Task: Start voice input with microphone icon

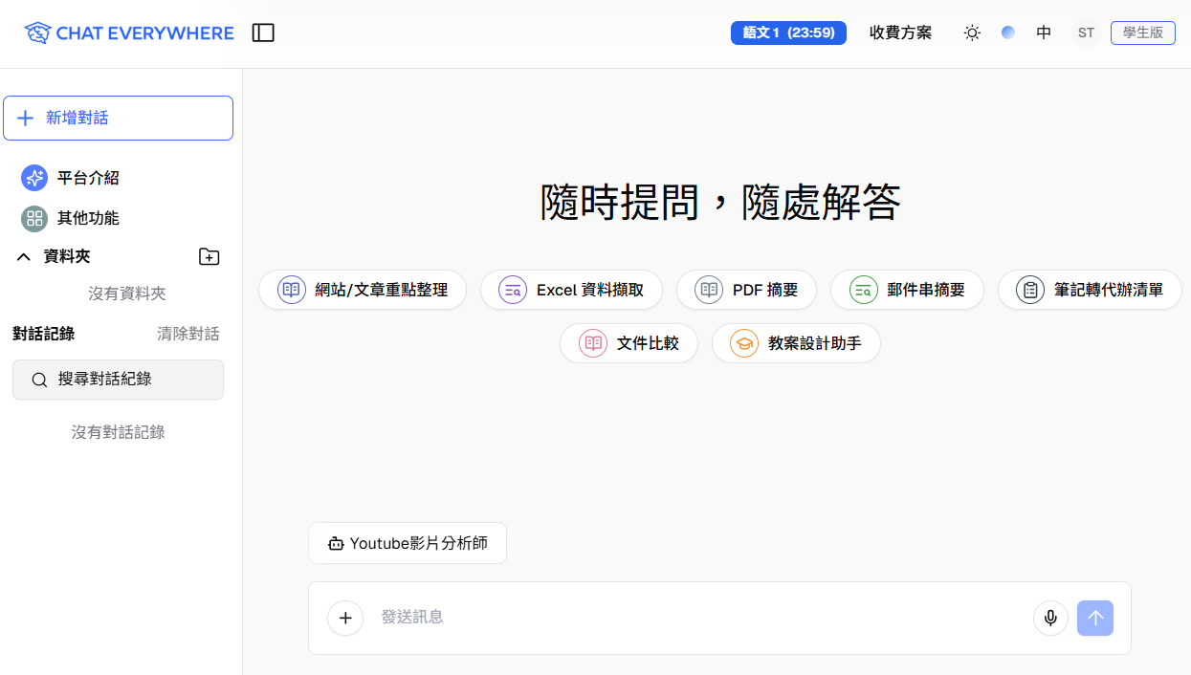Action: 1050,618
